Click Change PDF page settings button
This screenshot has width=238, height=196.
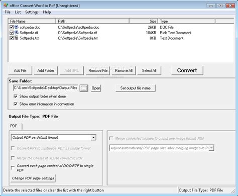click(33, 178)
